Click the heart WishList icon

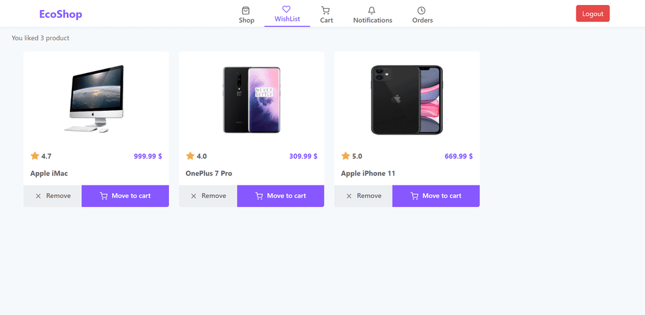point(287,9)
